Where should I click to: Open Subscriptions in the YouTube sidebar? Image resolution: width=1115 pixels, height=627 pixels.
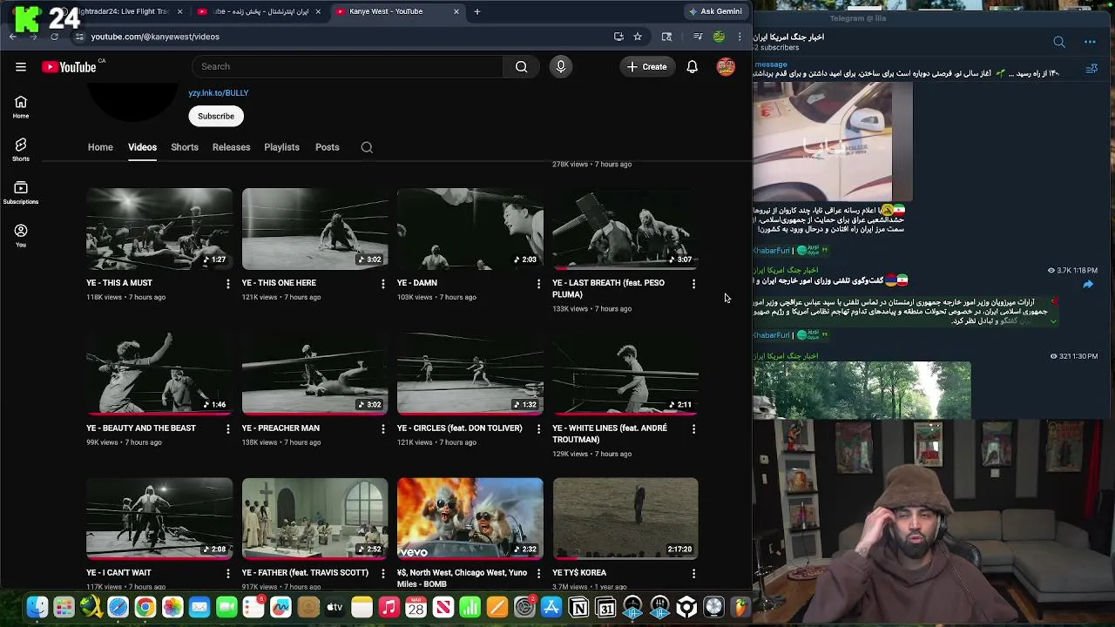[21, 192]
